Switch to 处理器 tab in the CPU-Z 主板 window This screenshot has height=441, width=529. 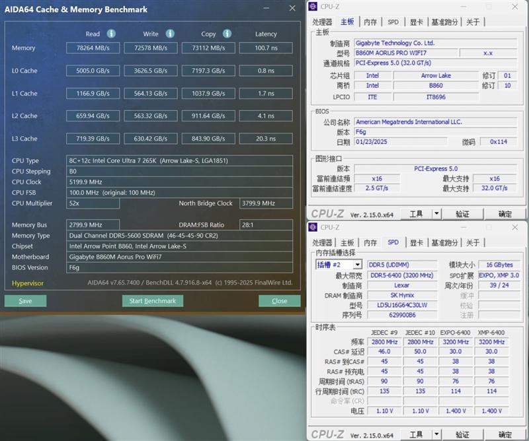[322, 22]
